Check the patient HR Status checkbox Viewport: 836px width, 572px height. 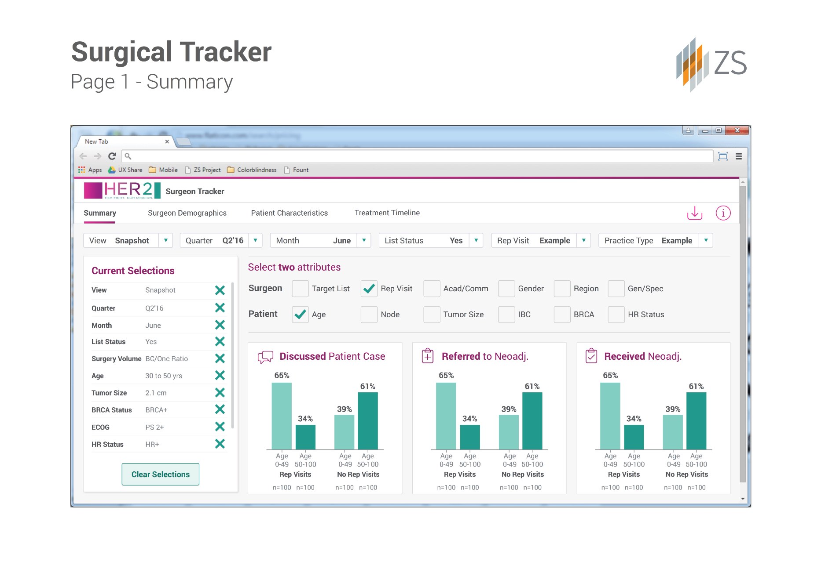(616, 315)
